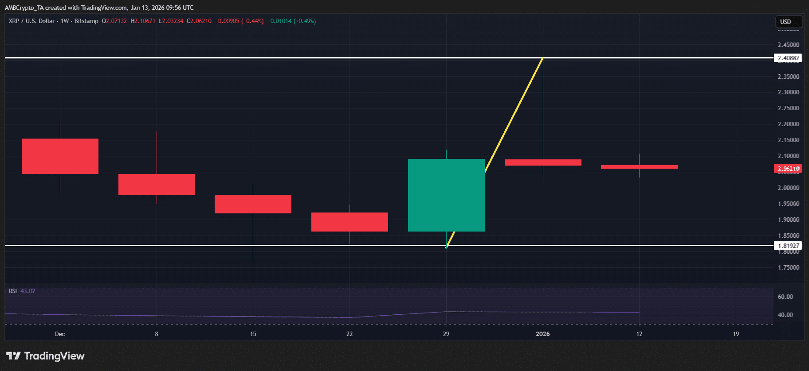Screen dimensions: 809x371
Task: Click the TradingView logo icon
Action: tap(13, 356)
